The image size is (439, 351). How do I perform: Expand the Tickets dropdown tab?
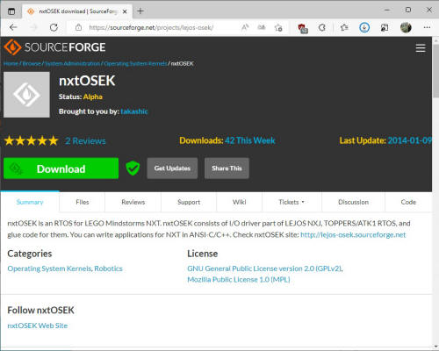[291, 202]
